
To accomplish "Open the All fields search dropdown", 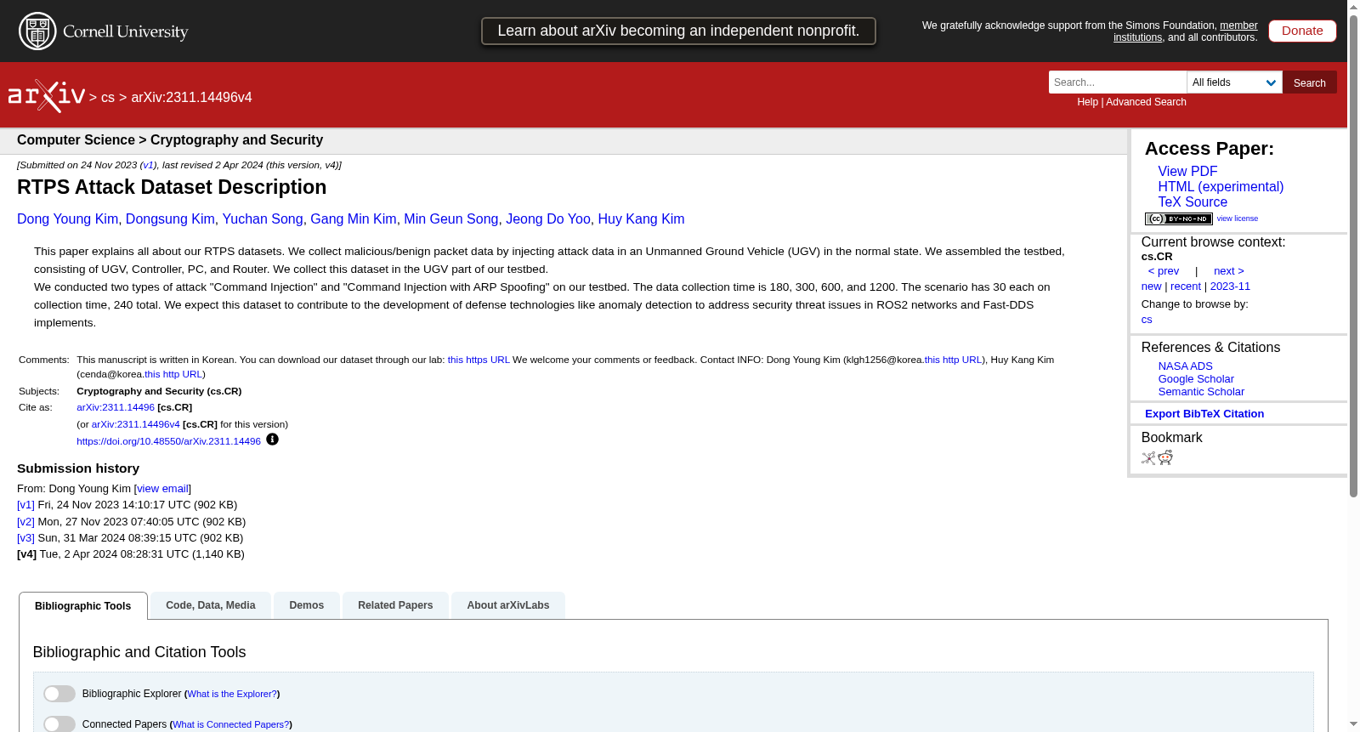I will click(x=1234, y=82).
